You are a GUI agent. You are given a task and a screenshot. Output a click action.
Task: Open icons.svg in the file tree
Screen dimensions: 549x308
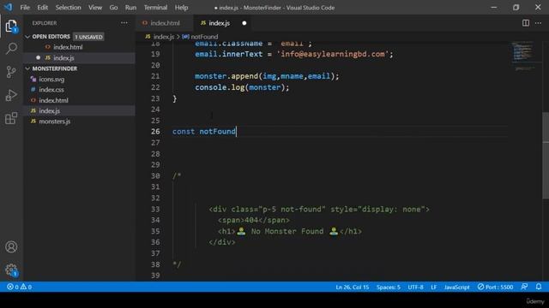pyautogui.click(x=51, y=80)
